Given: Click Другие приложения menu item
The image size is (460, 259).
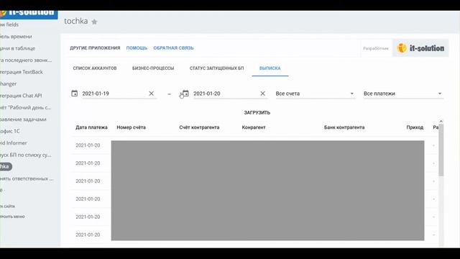Looking at the screenshot, I should click(95, 48).
